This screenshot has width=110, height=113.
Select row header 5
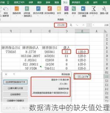coord(107,52)
